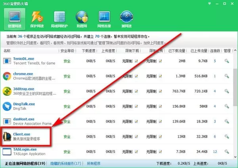The width and height of the screenshot is (238, 168).
Task: Open connection count 5 for TenioDL.exe
Action: click(215, 61)
